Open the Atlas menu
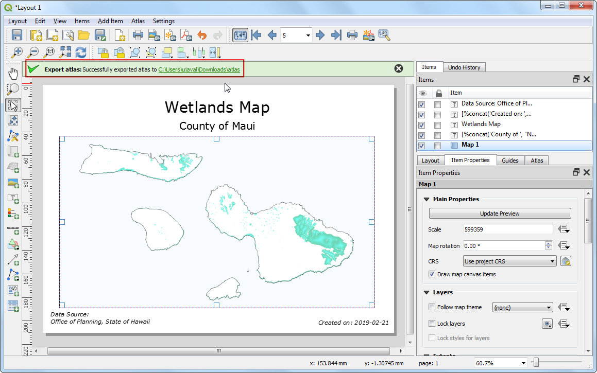597x373 pixels. point(138,21)
